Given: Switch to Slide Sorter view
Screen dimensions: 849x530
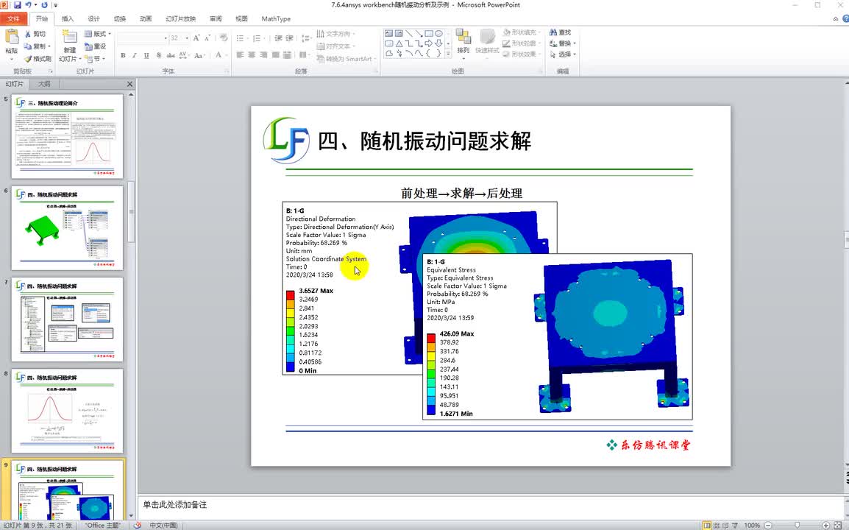Looking at the screenshot, I should (x=717, y=525).
